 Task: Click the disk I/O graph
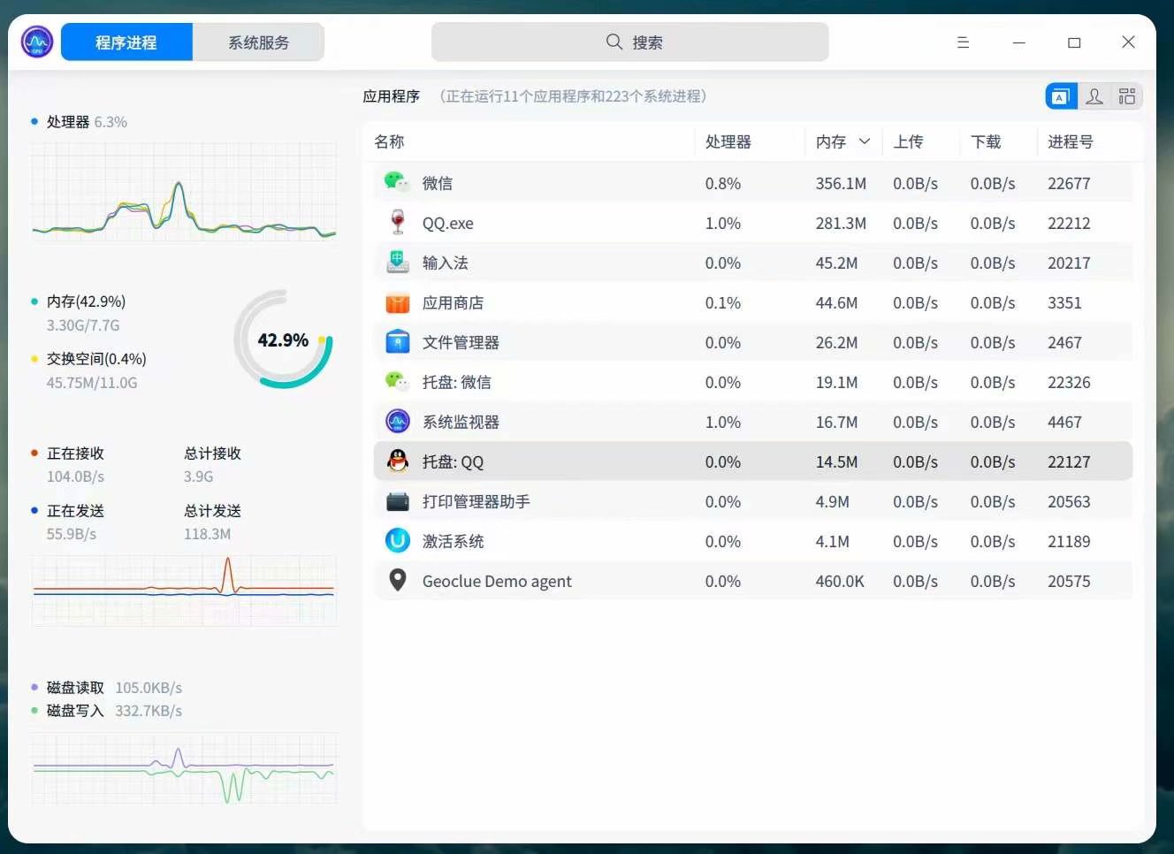pyautogui.click(x=184, y=769)
